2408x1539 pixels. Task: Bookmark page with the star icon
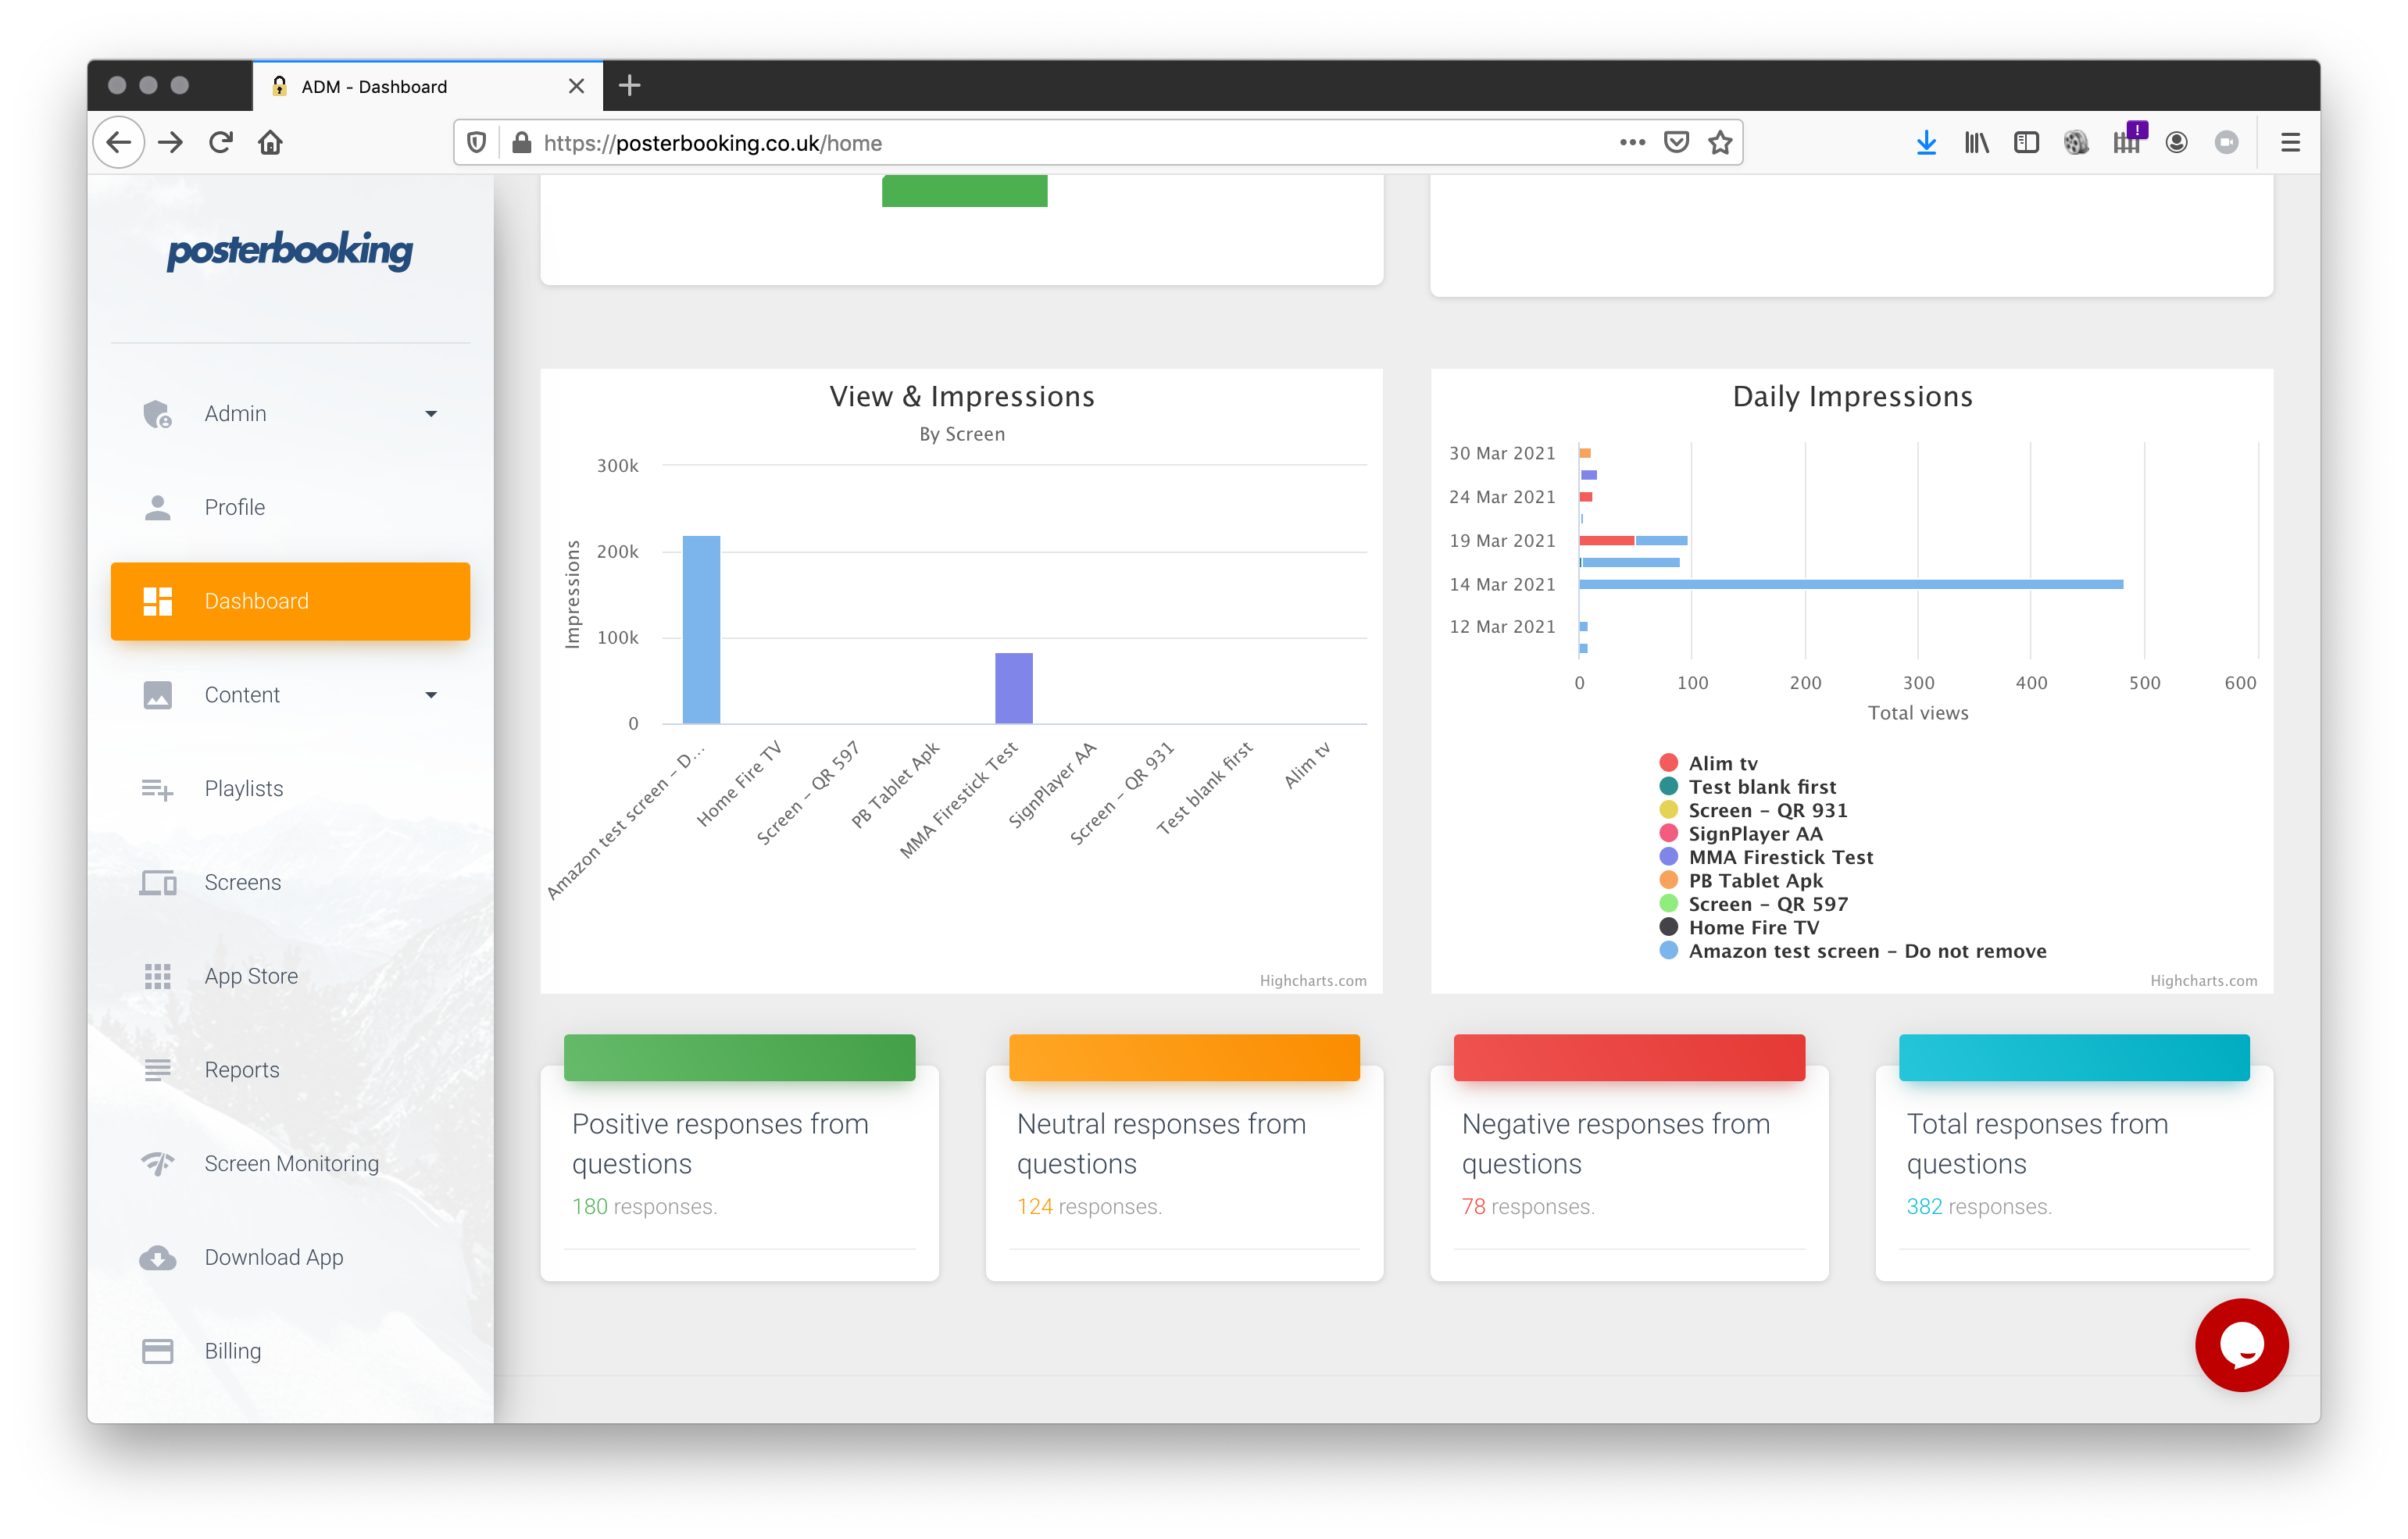(x=1720, y=143)
